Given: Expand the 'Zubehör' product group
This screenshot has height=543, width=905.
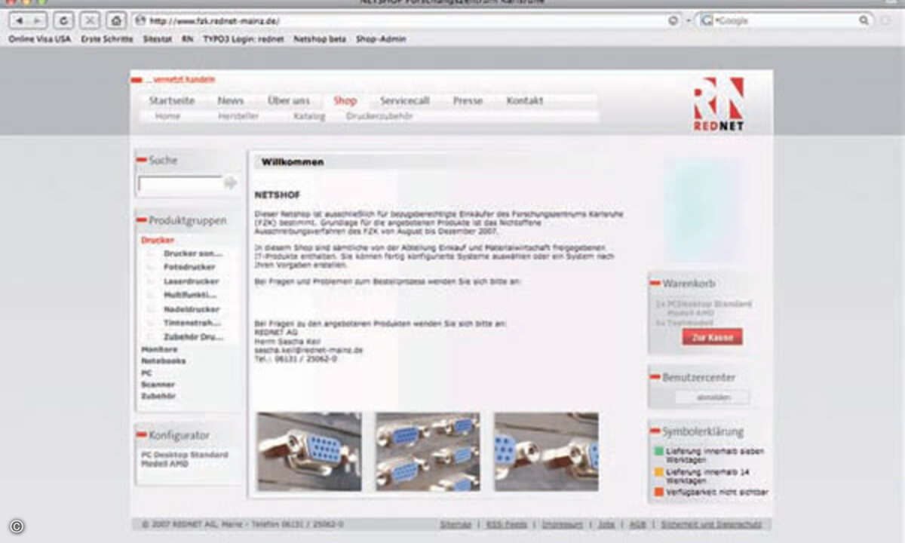Looking at the screenshot, I should point(158,396).
